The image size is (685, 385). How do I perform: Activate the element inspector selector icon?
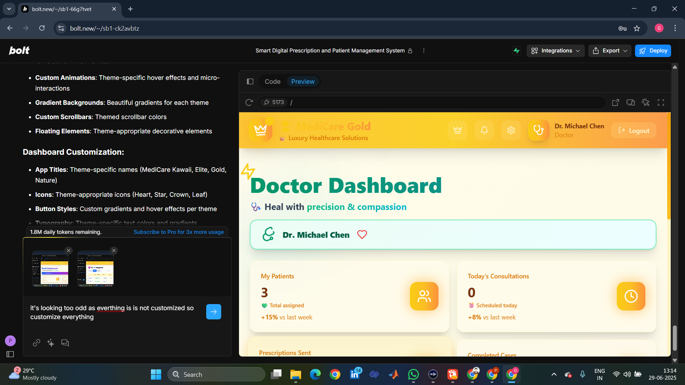[645, 103]
